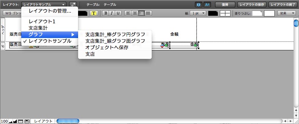Select 支店集計 layout menu item
Screen dimensions: 299x124
(x=50, y=28)
